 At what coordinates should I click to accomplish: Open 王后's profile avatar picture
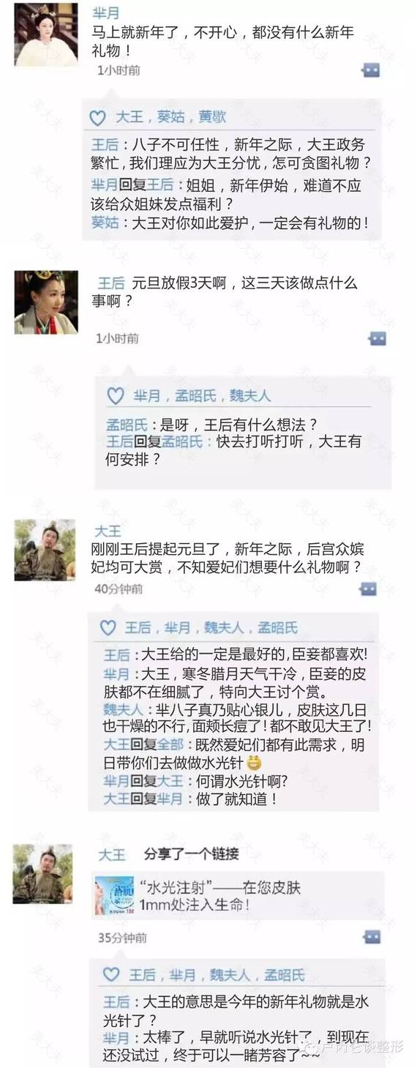point(46,302)
